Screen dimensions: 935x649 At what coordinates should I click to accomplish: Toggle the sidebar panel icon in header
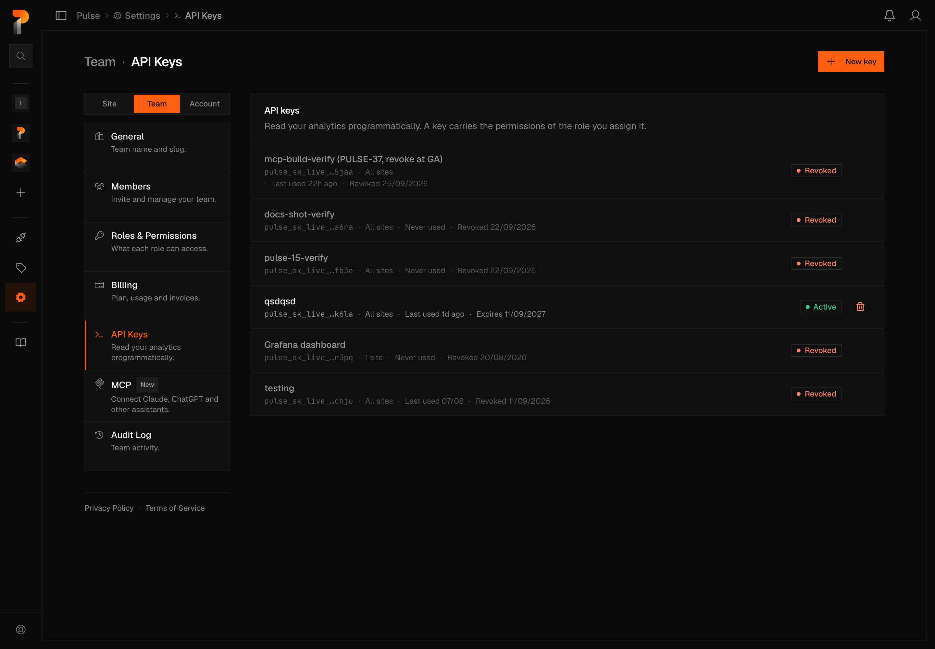point(61,16)
